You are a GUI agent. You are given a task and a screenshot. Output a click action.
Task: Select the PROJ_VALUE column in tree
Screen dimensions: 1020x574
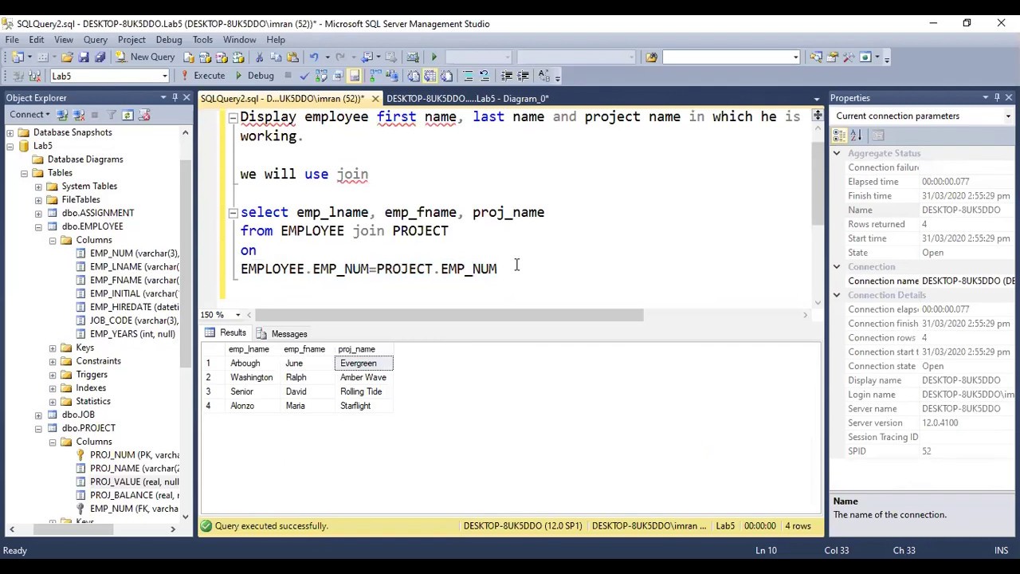pos(134,482)
